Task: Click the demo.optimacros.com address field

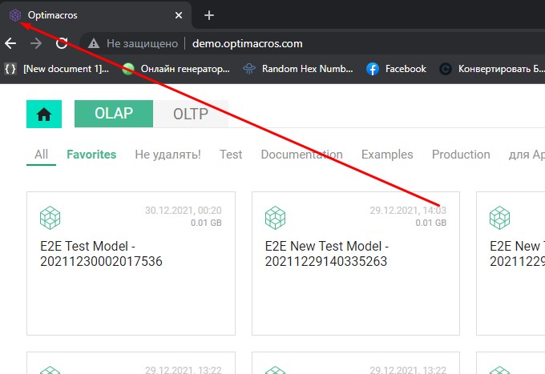Action: [247, 44]
